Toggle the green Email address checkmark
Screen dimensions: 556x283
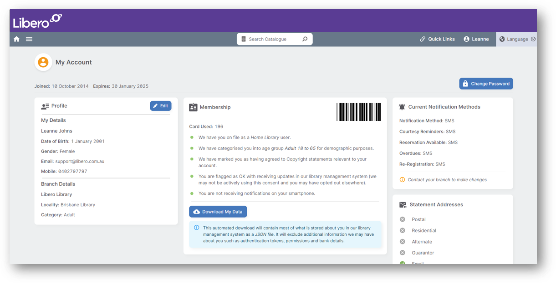pyautogui.click(x=402, y=263)
